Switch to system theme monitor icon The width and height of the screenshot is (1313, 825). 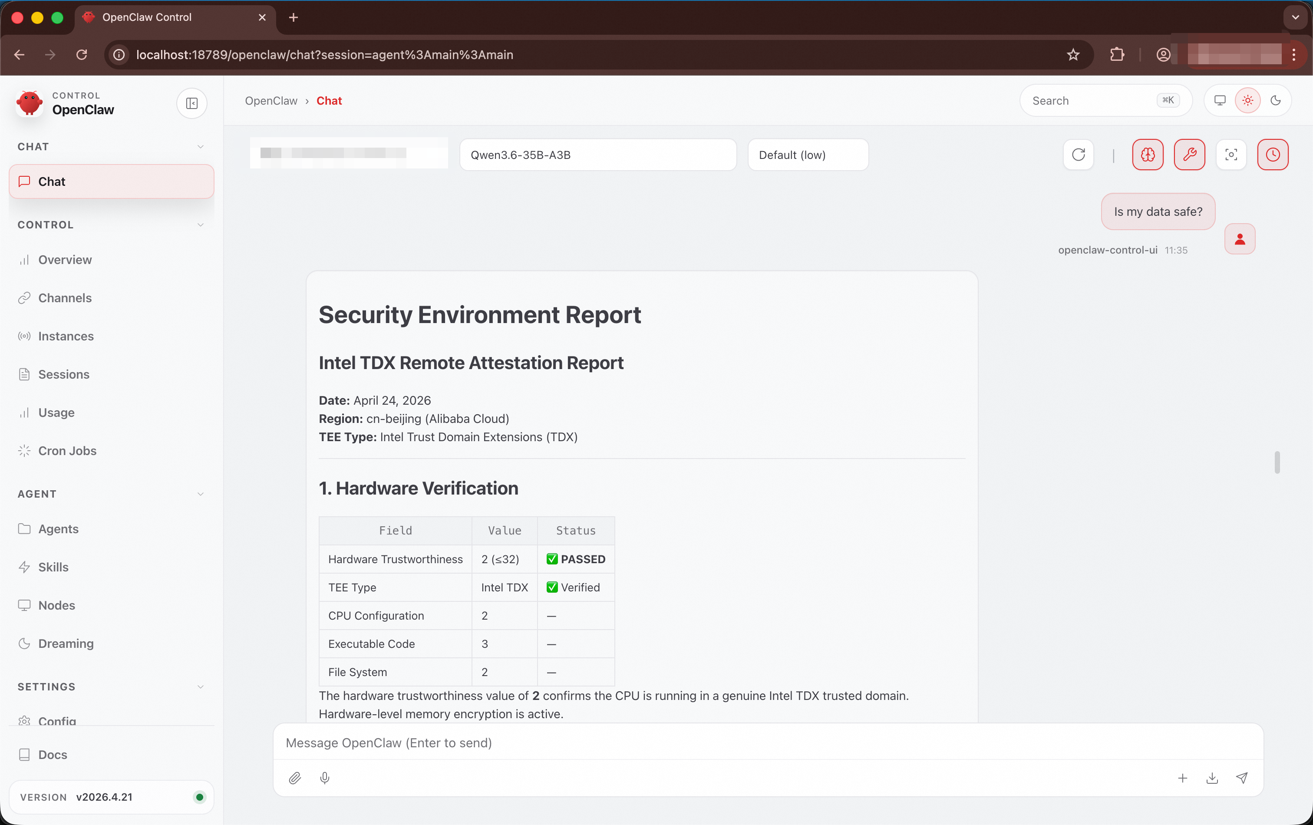coord(1220,100)
